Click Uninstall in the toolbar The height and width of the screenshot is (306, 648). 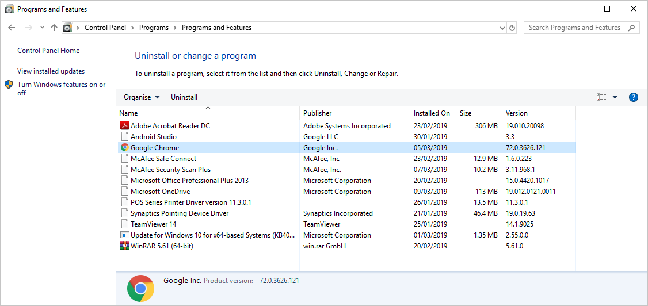click(x=184, y=97)
